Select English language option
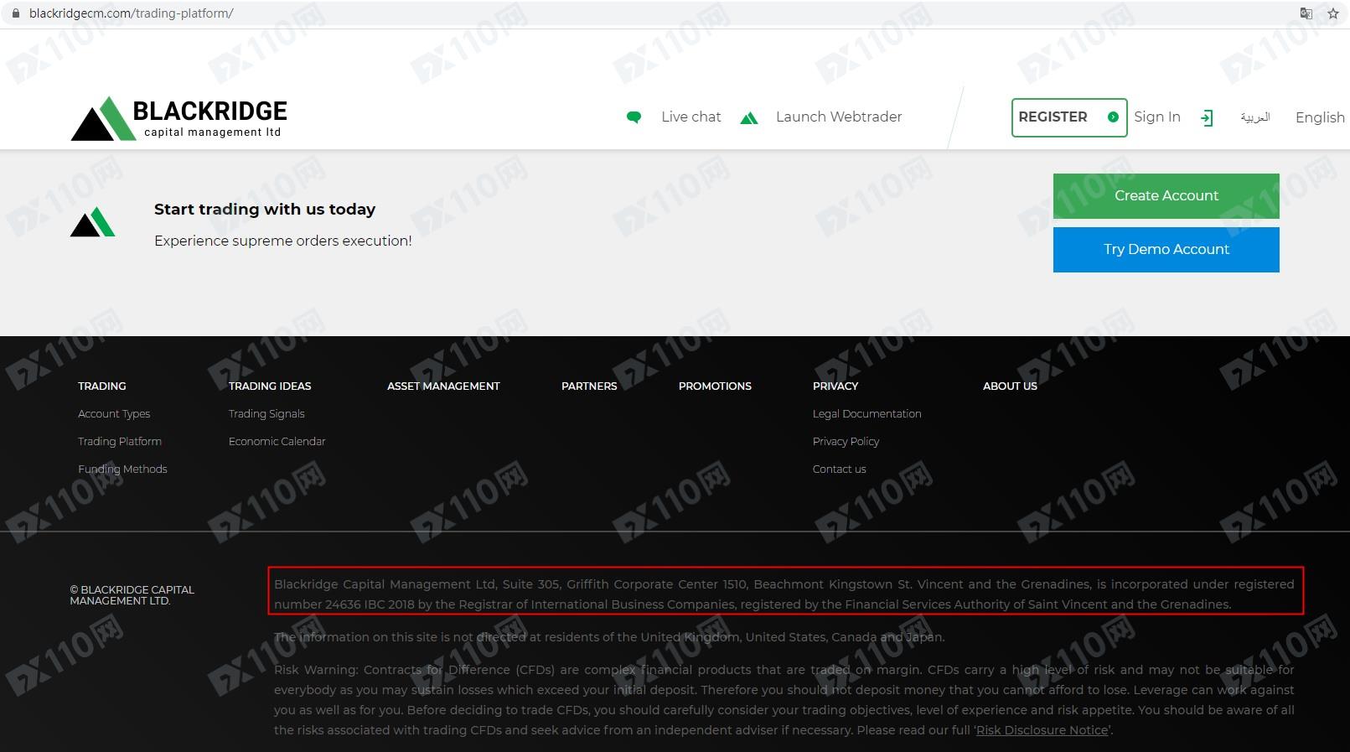Viewport: 1350px width, 752px height. point(1319,117)
